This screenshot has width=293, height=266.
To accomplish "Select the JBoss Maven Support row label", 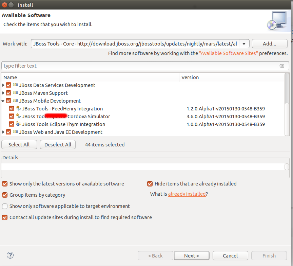I will pos(43,93).
